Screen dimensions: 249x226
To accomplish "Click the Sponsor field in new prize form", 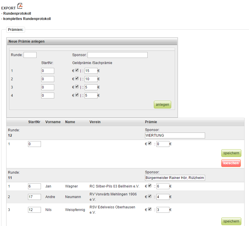I will (x=117, y=55).
